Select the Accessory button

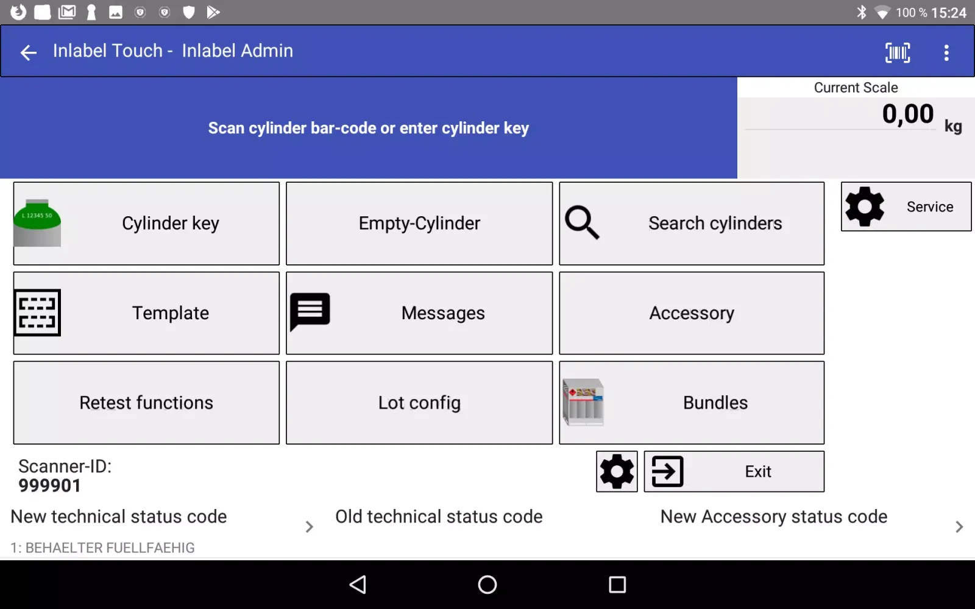click(692, 313)
